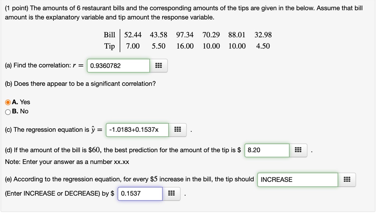Open the math keypad for the correlation answer
The height and width of the screenshot is (214, 377).
coord(159,65)
